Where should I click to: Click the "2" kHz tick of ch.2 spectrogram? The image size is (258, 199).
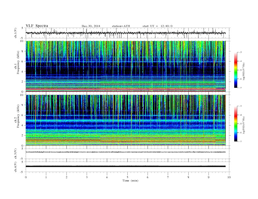click(22, 136)
